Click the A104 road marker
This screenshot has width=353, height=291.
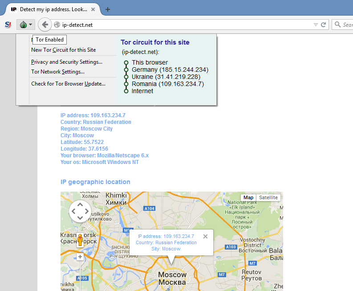(x=149, y=209)
